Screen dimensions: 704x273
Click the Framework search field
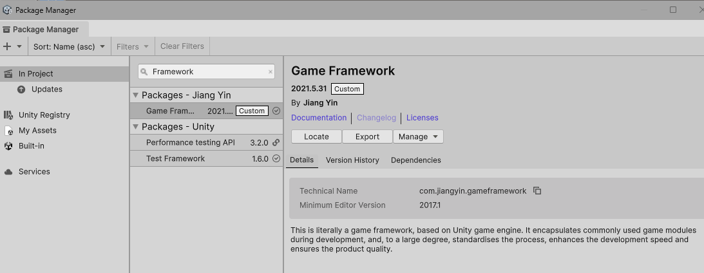tap(206, 71)
